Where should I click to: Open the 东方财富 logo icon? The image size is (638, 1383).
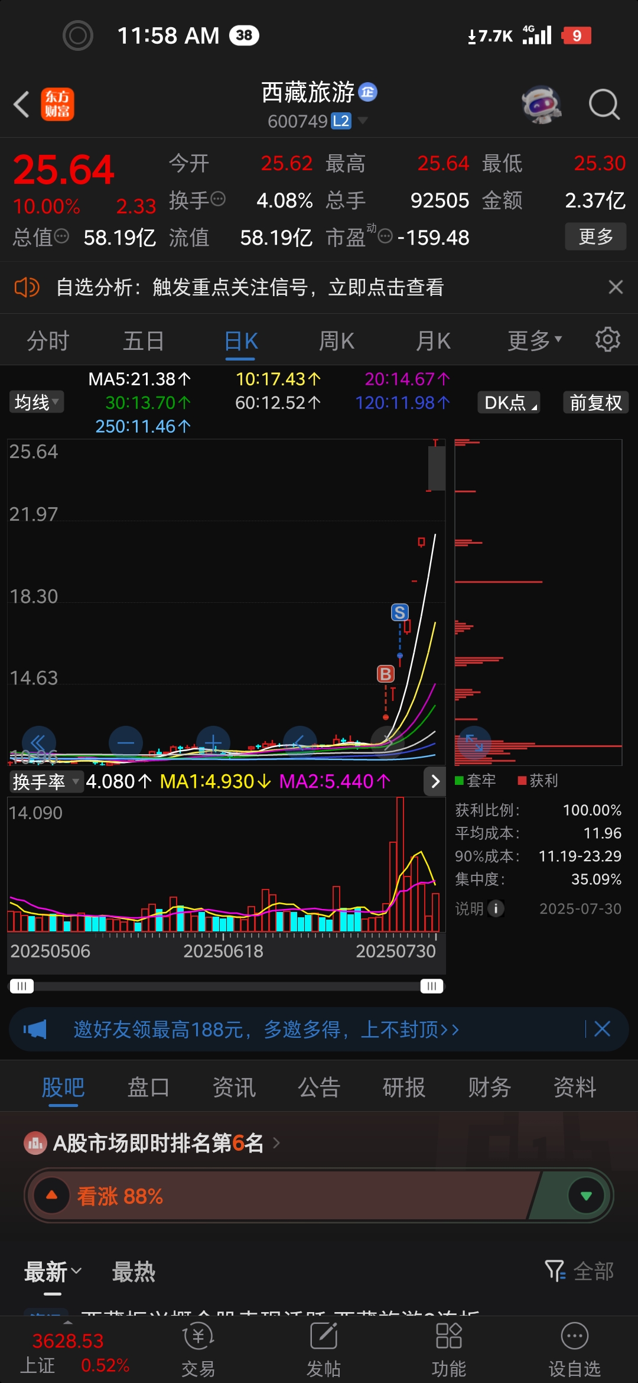pyautogui.click(x=57, y=105)
